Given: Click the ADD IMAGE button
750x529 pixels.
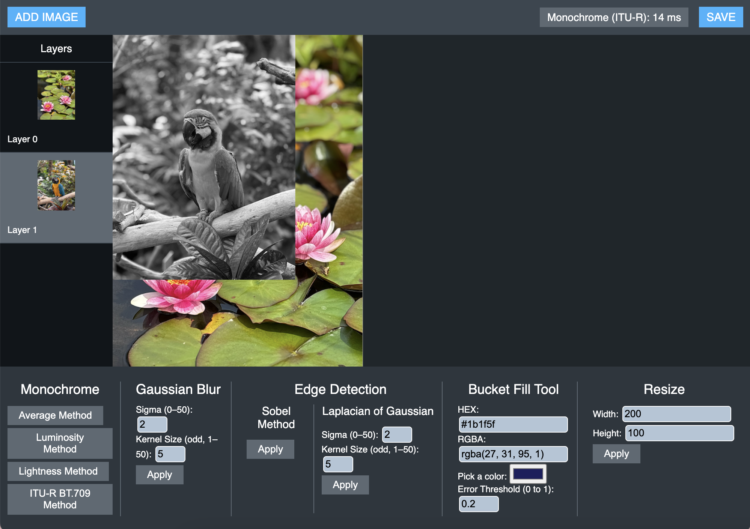Looking at the screenshot, I should click(47, 17).
